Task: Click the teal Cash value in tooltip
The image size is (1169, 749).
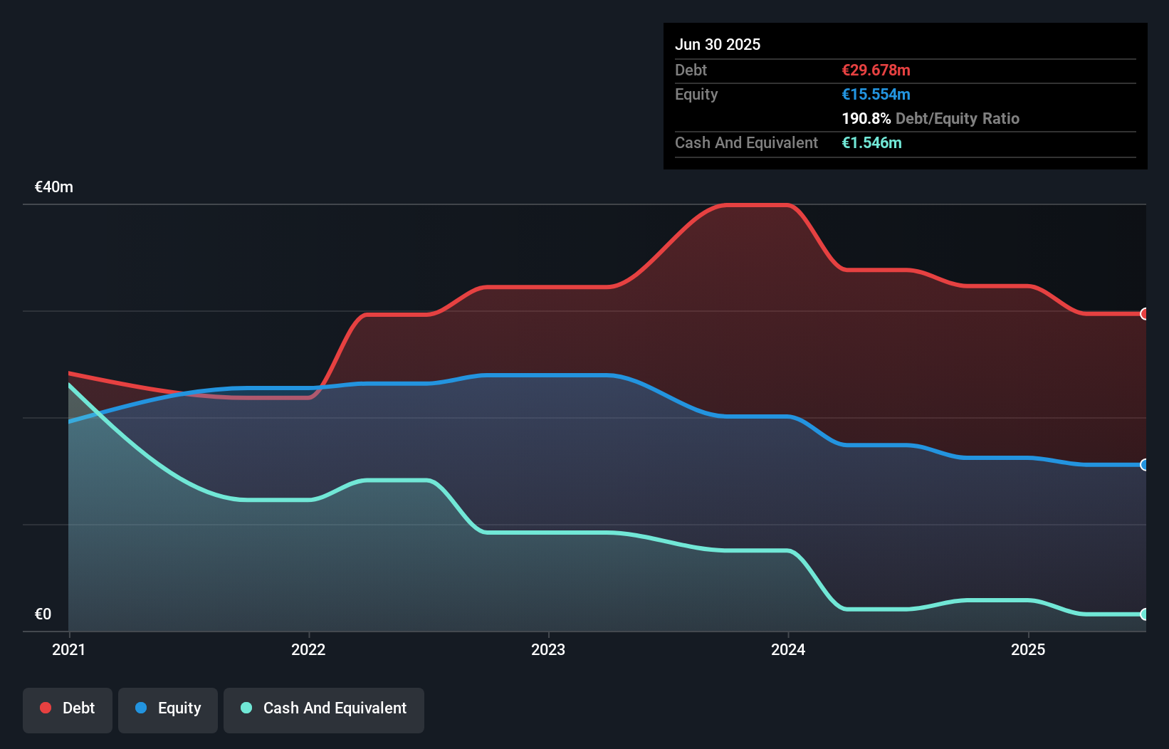Action: click(872, 143)
